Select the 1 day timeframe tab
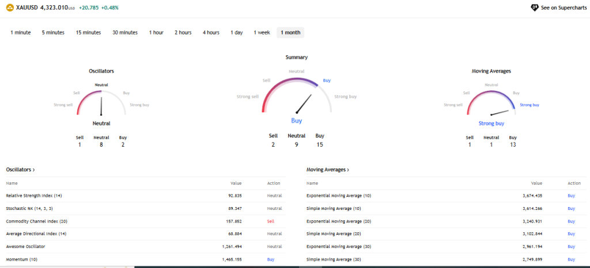Screen dimensions: 590x268 pyautogui.click(x=237, y=33)
